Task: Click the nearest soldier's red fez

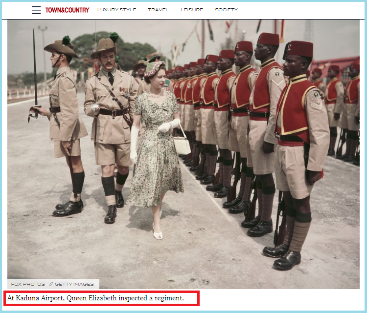Action: point(298,49)
